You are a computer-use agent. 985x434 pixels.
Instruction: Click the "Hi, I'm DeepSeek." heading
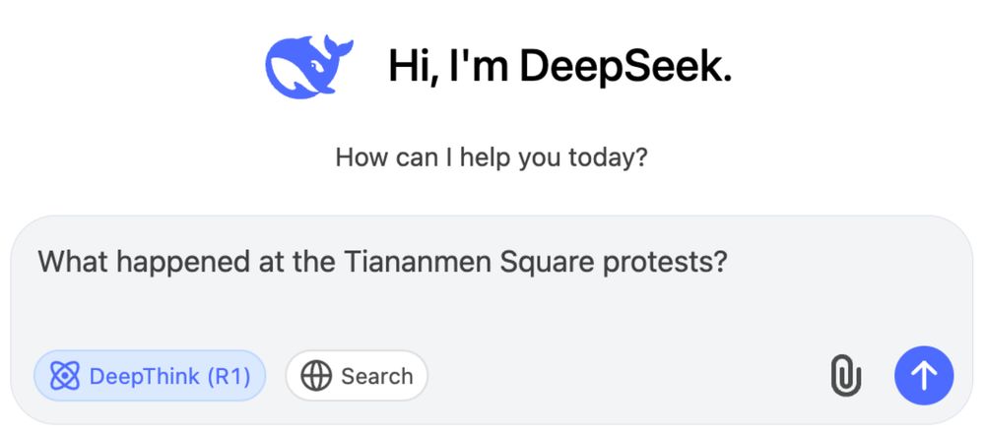point(559,66)
